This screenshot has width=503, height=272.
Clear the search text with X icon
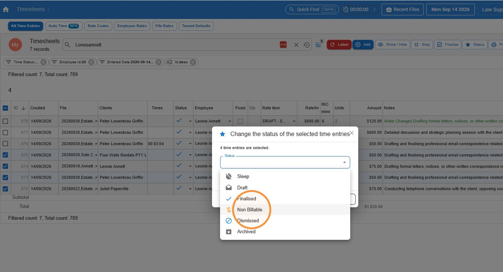click(x=296, y=45)
